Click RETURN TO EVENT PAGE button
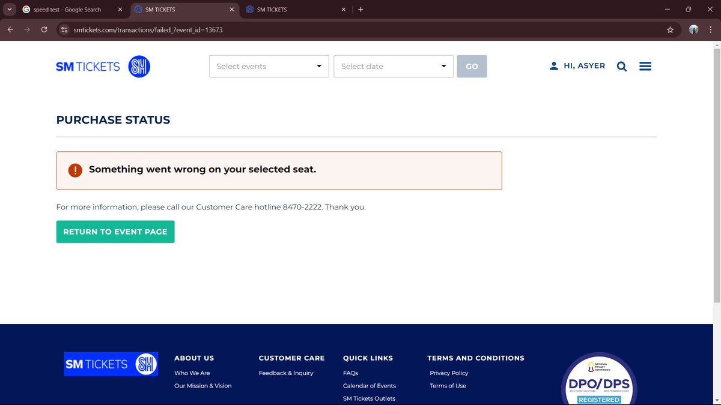Screen dimensions: 721x405 pyautogui.click(x=115, y=232)
